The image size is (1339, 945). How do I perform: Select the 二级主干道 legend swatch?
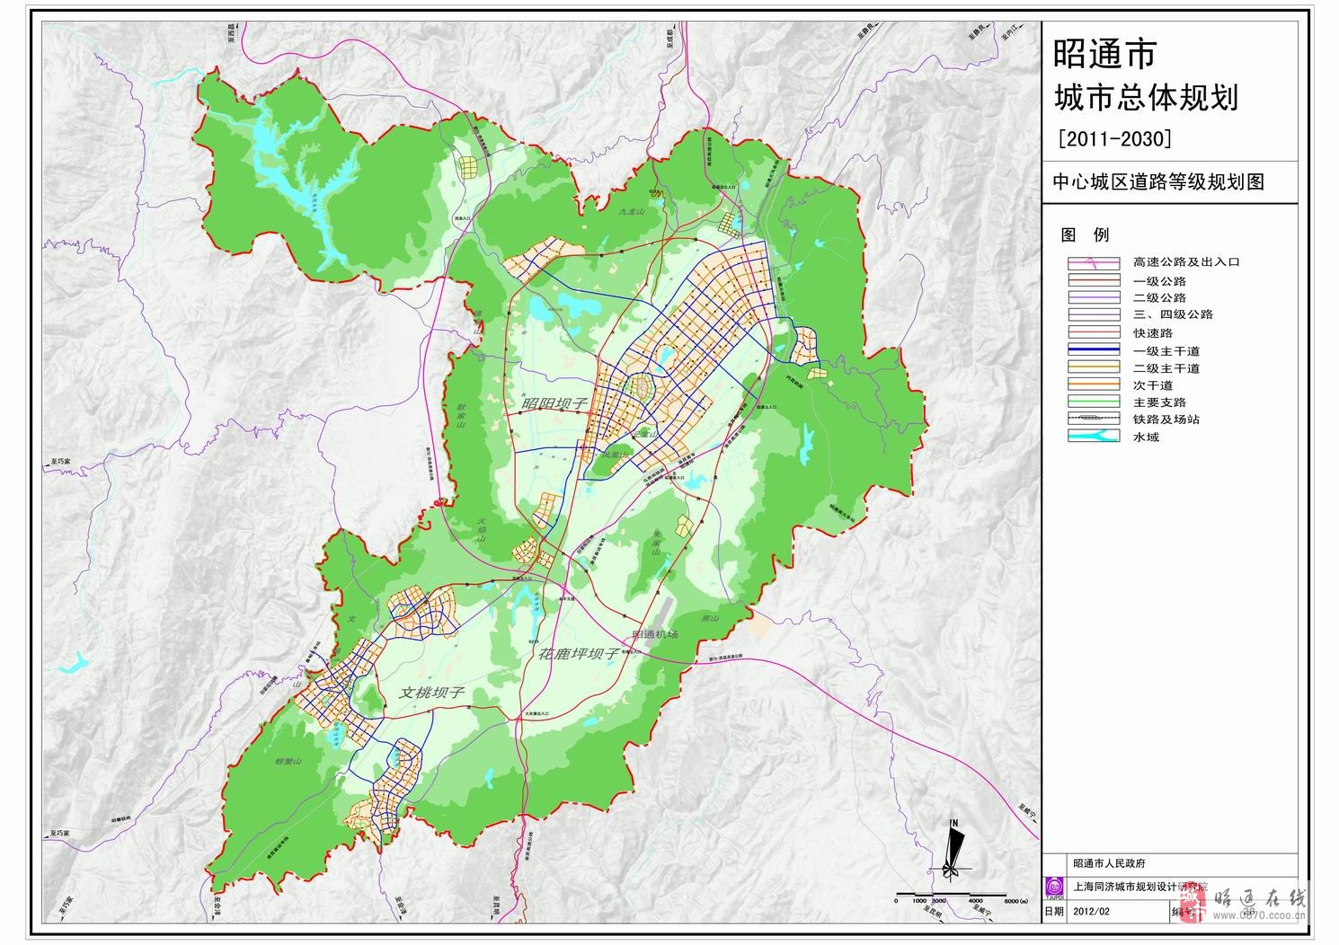pyautogui.click(x=1094, y=367)
